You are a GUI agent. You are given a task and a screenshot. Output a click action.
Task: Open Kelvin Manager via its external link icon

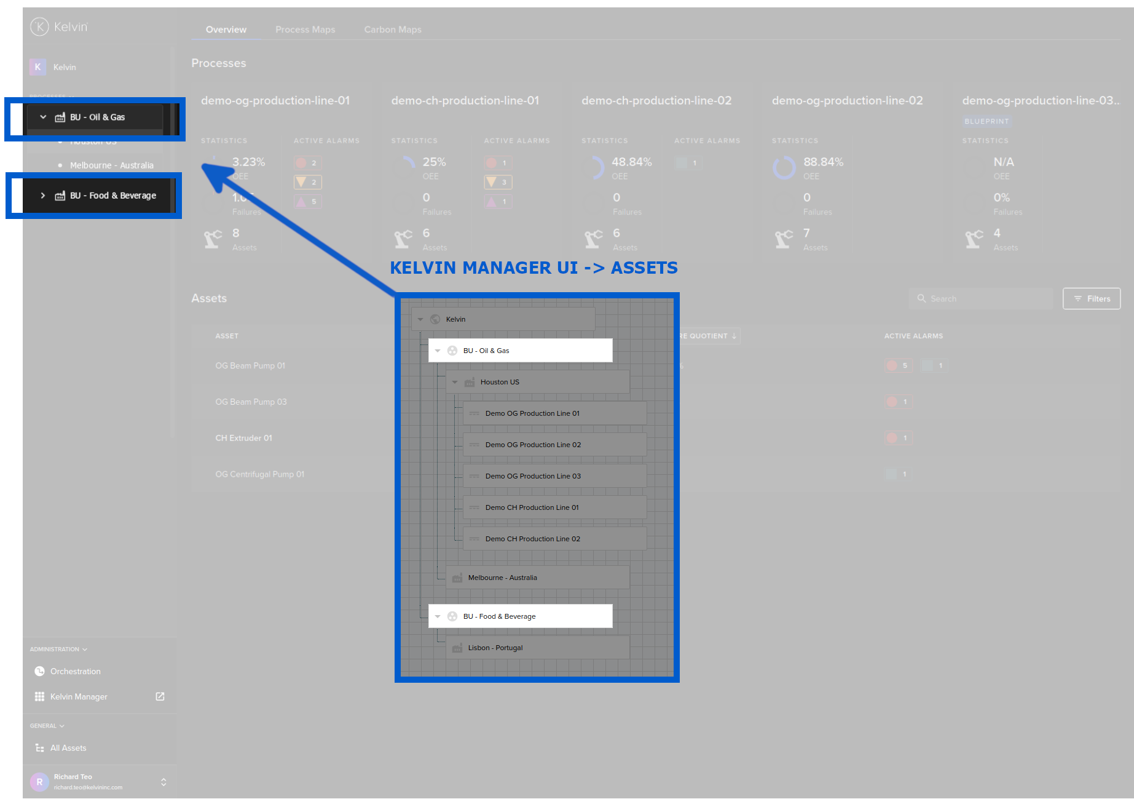point(160,696)
